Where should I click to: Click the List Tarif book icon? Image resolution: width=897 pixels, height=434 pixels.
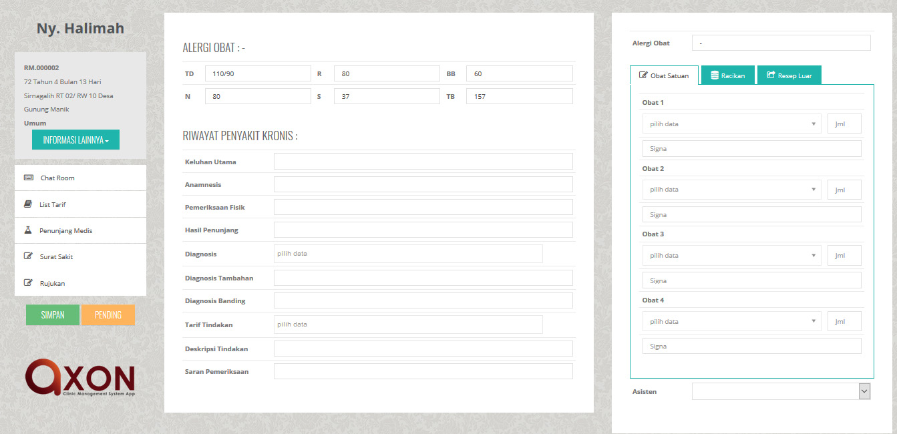point(29,204)
